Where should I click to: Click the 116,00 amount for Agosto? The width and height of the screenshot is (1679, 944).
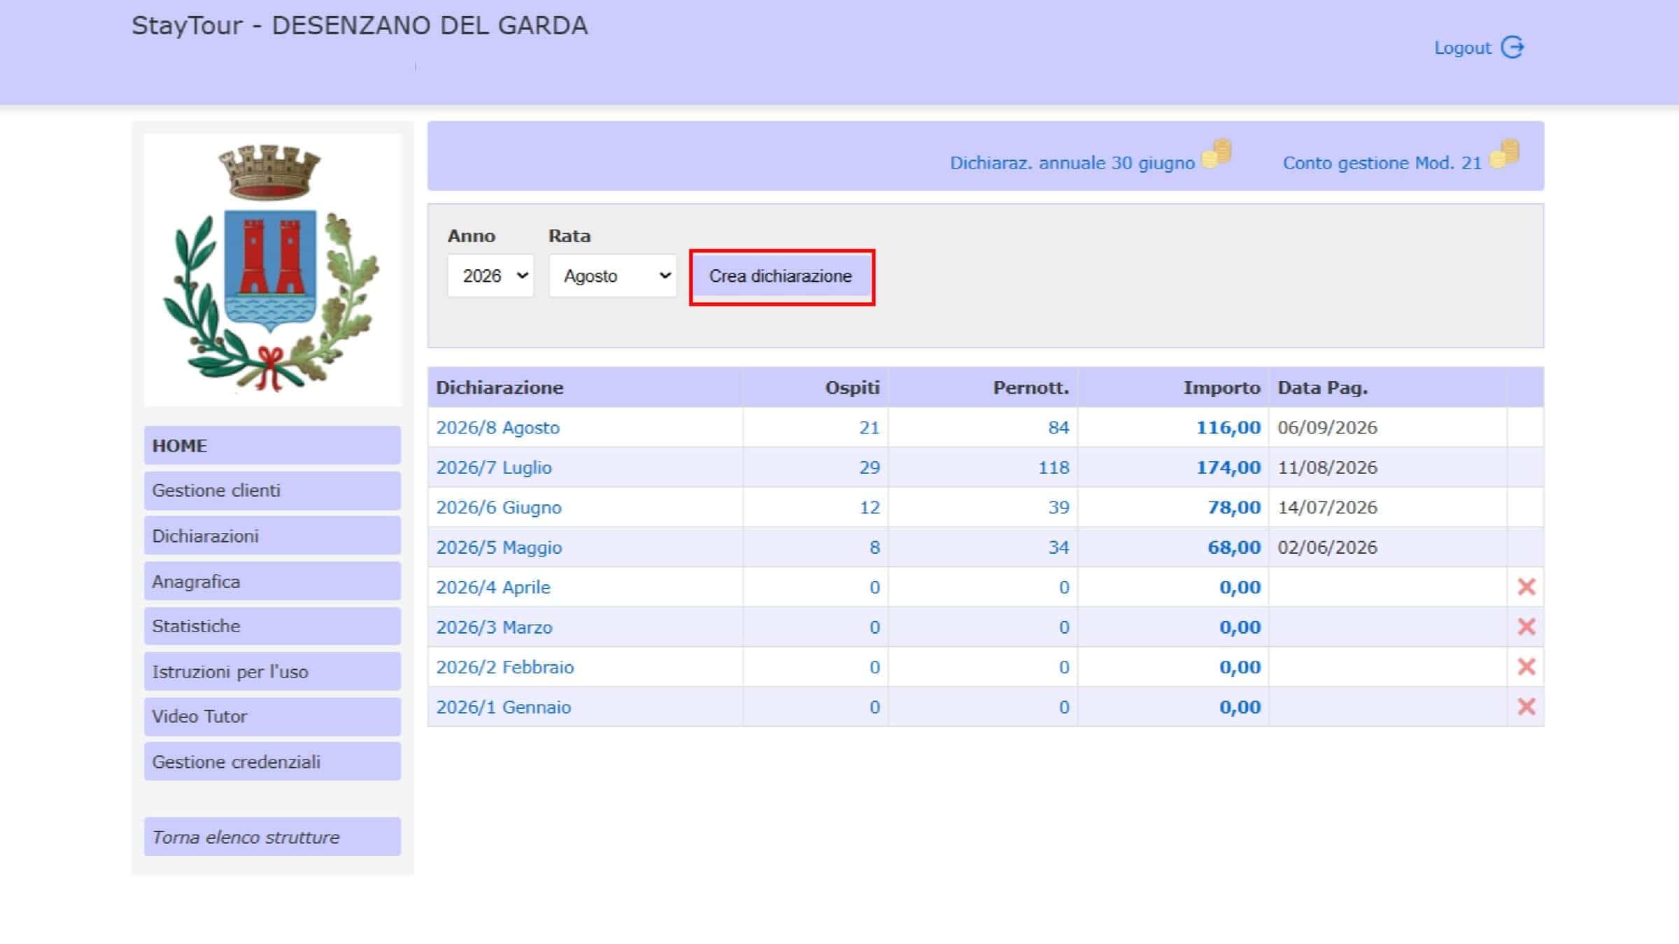[1228, 427]
